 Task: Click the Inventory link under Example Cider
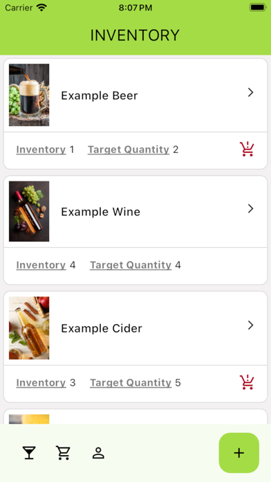point(41,383)
